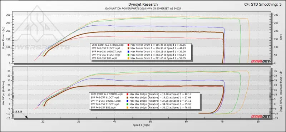Click the Dynojet logo on the upper graph
This screenshot has width=286, height=132.
point(260,61)
